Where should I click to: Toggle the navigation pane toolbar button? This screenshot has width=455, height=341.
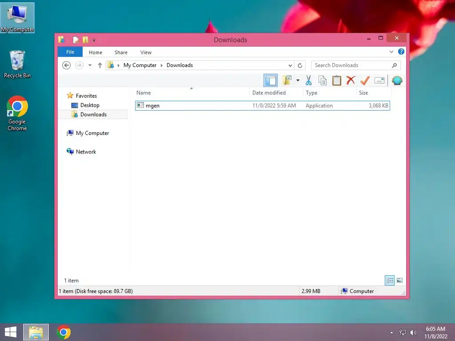tap(271, 80)
